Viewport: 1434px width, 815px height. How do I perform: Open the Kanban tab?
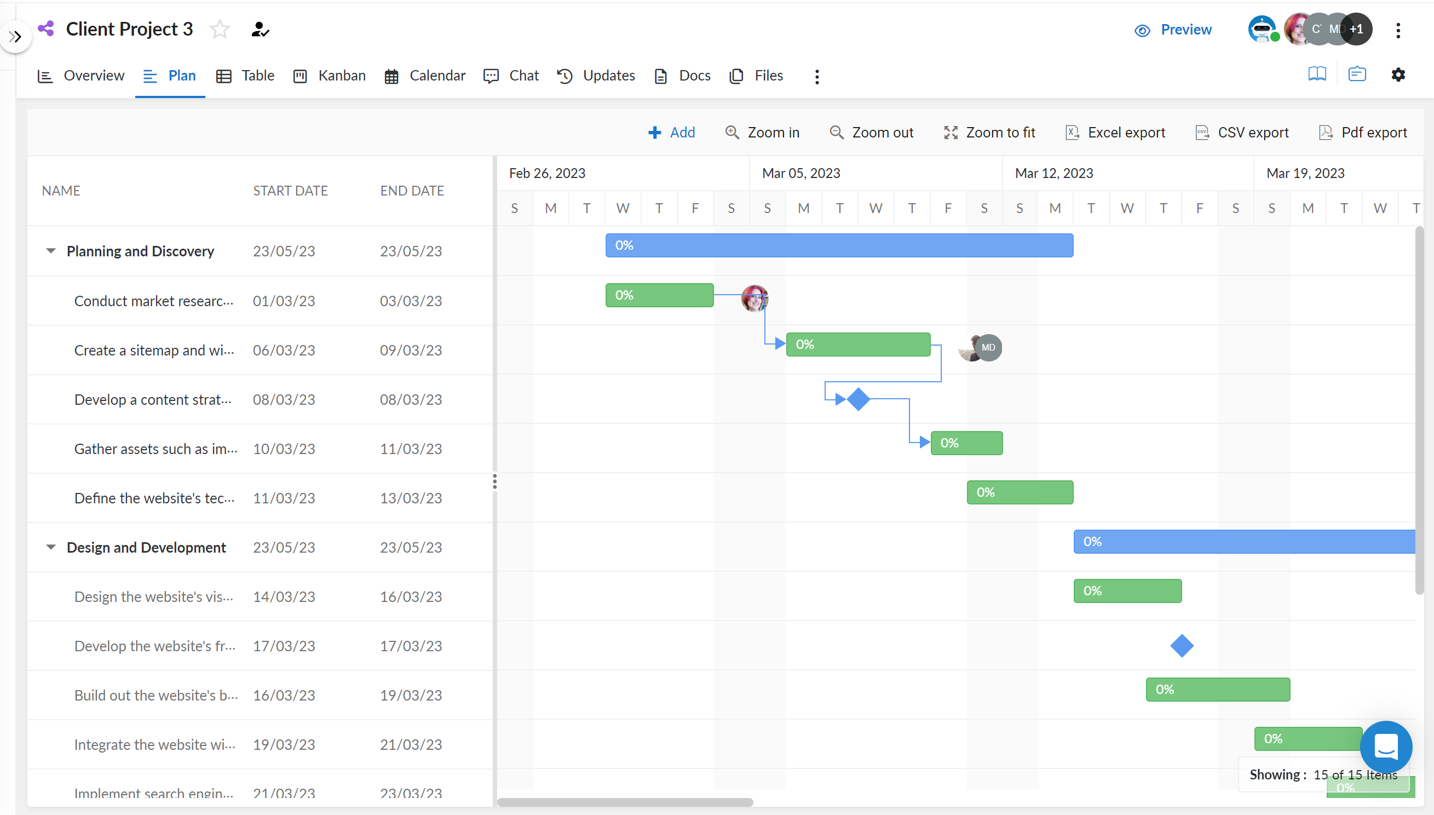(x=330, y=76)
